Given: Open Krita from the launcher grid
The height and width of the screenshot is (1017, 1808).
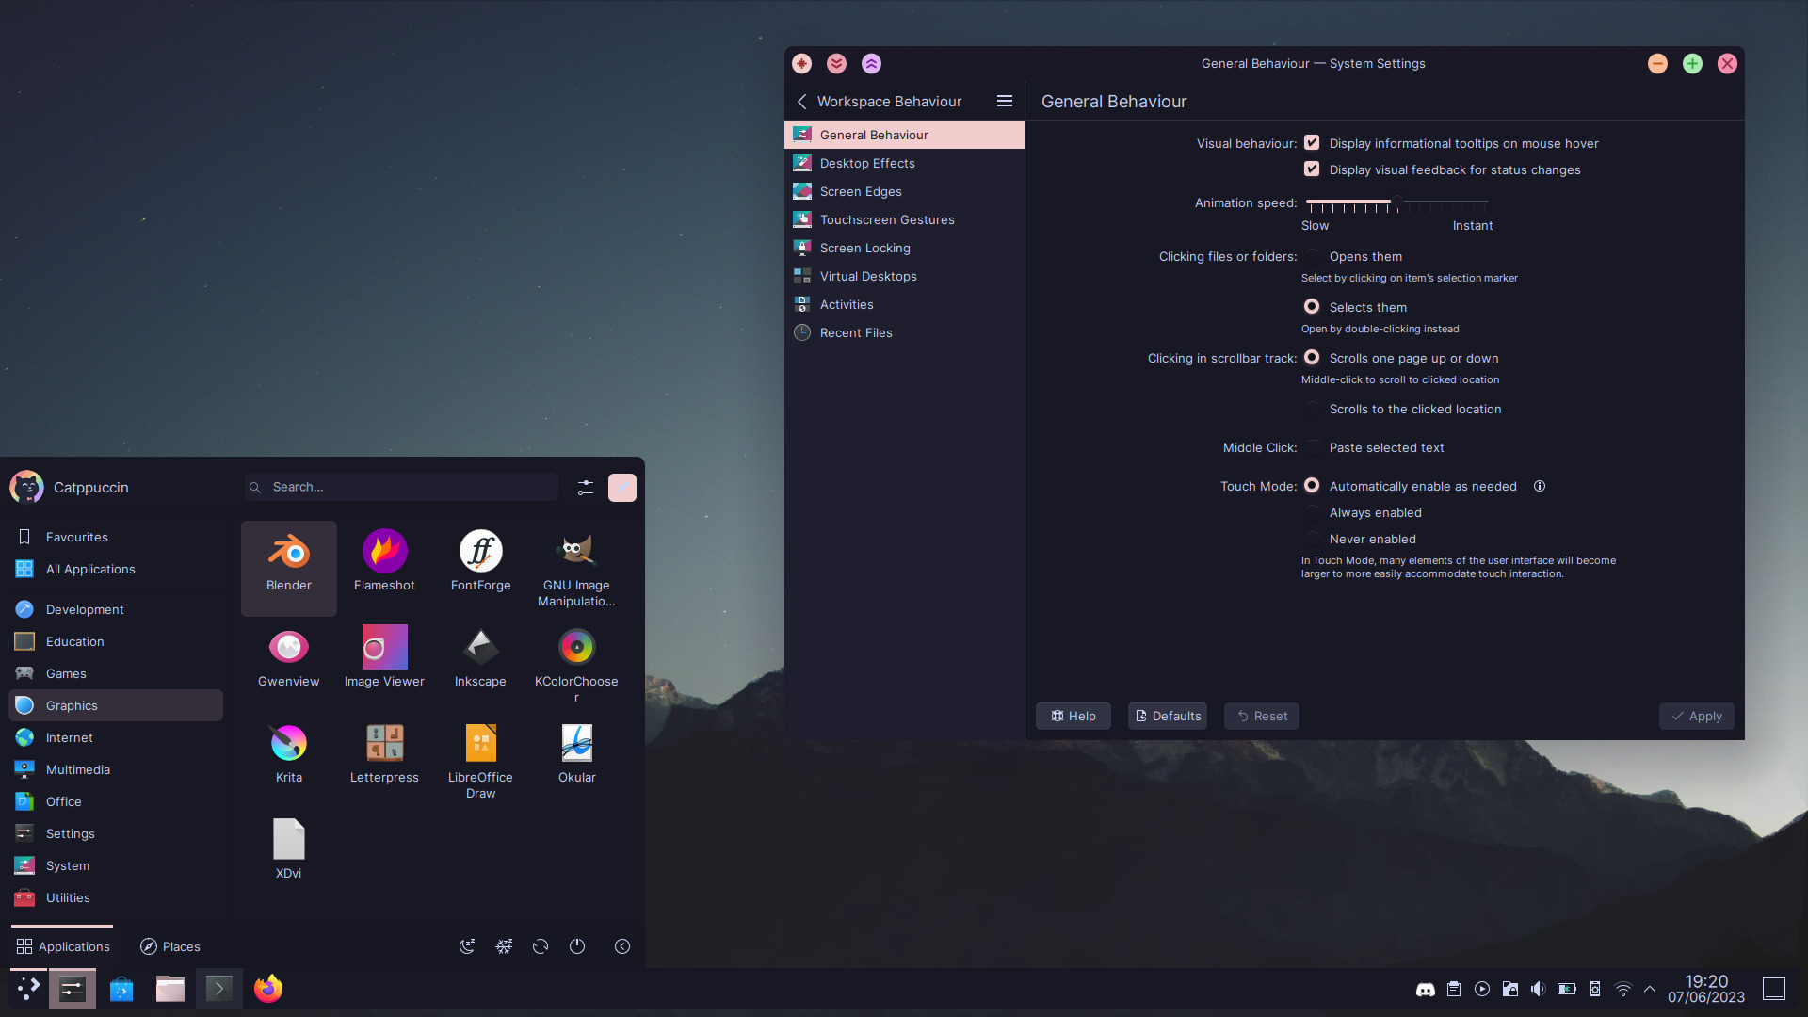Looking at the screenshot, I should point(288,755).
